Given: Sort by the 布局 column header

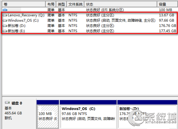Looking at the screenshot, I should pos(51,4).
